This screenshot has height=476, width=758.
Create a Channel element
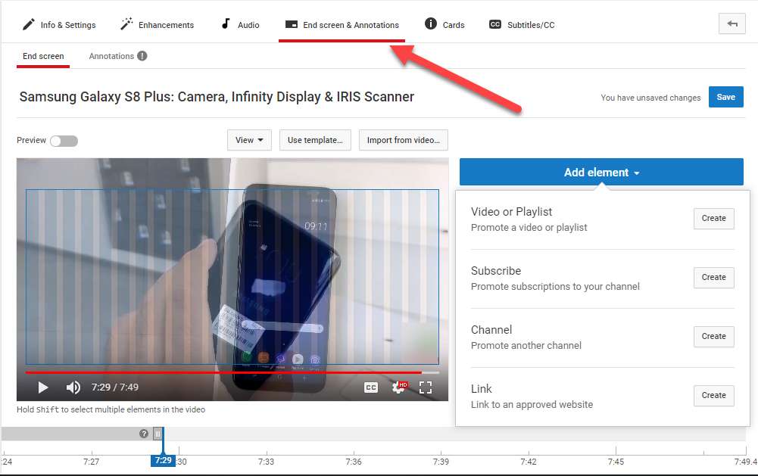713,336
